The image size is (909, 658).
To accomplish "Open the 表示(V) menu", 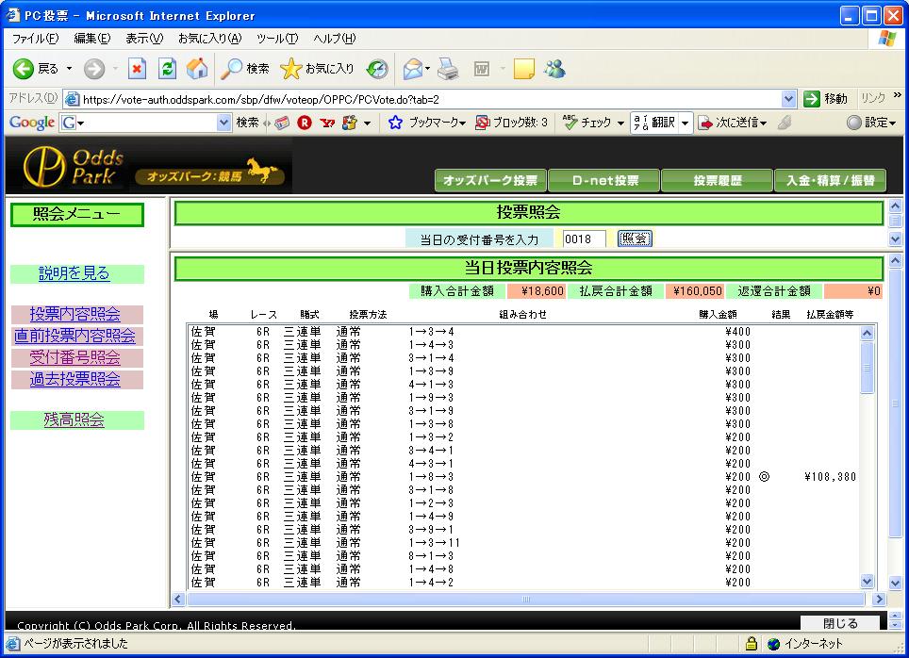I will tap(144, 39).
